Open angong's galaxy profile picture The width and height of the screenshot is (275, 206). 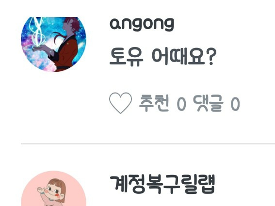[x=53, y=45]
